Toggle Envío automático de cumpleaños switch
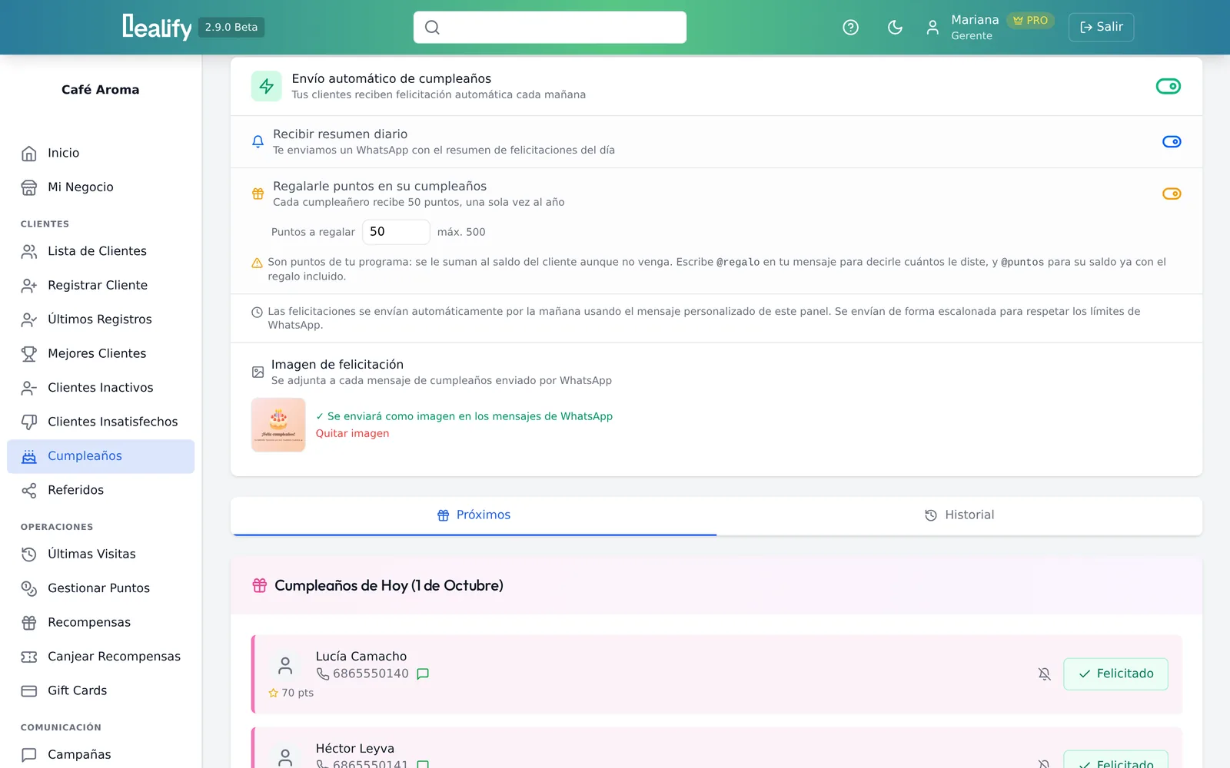Viewport: 1230px width, 768px height. point(1168,86)
